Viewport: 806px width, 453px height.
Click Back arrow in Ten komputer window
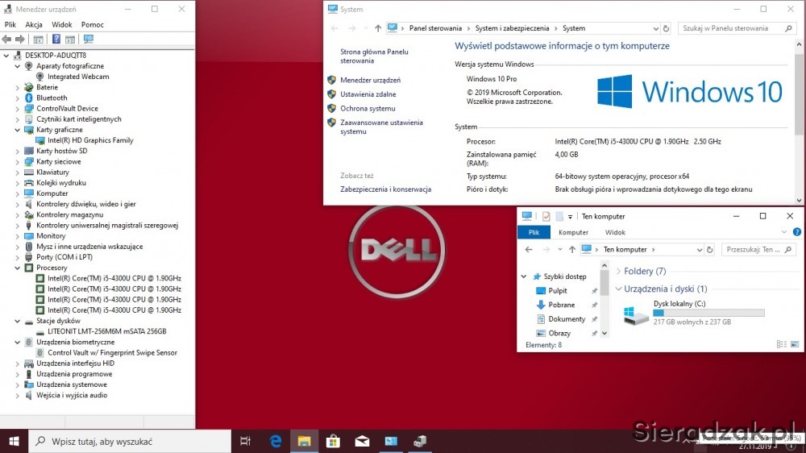click(529, 249)
